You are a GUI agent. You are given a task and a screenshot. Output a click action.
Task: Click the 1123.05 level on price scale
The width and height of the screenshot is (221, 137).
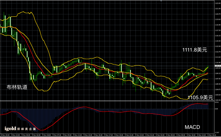[218, 3]
